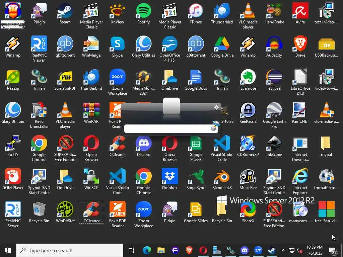Launch Evernote from the desktop
This screenshot has height=257, width=343.
[248, 80]
